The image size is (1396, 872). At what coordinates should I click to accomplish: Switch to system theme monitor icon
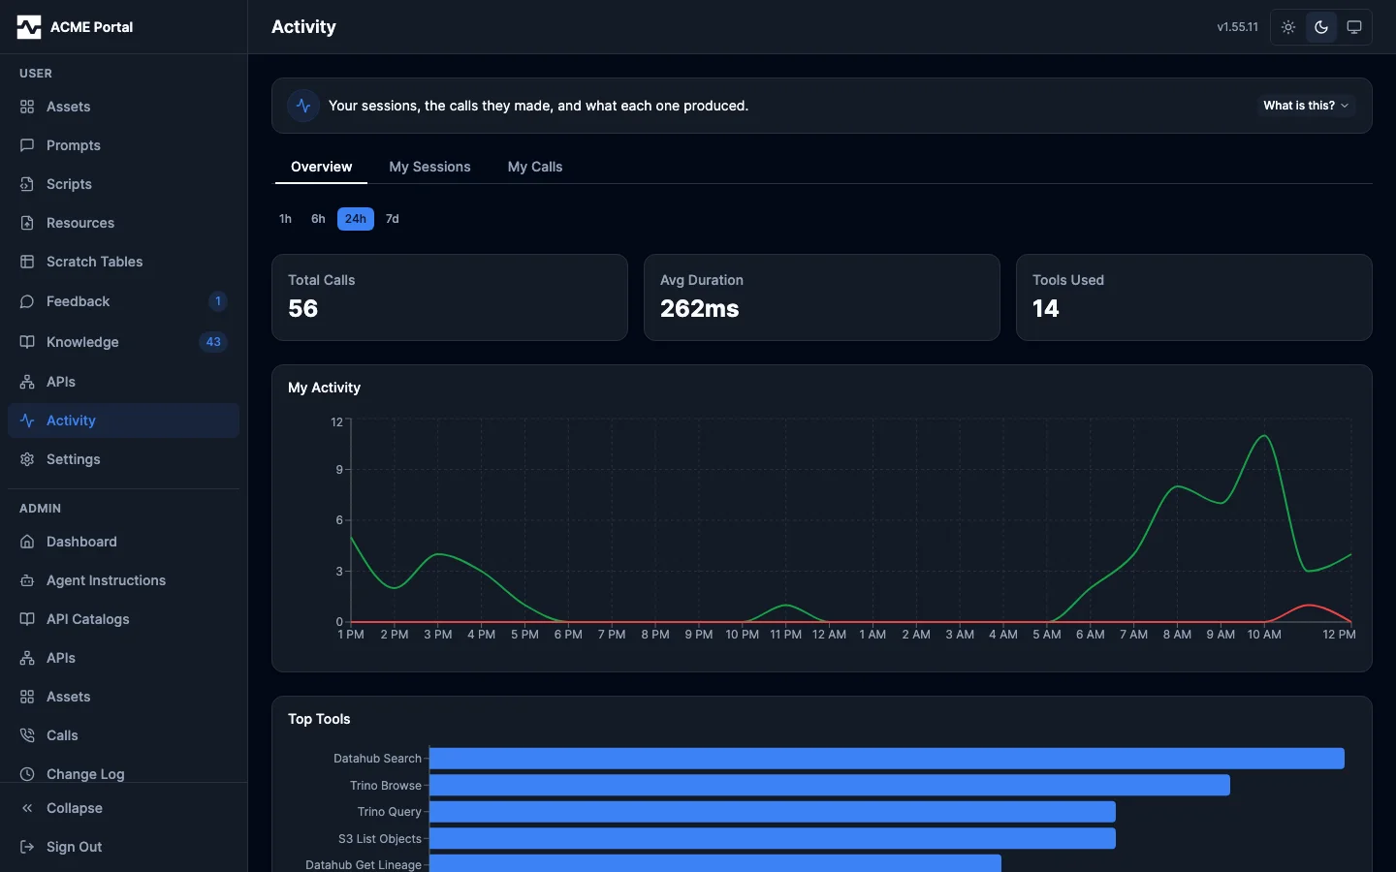point(1354,27)
